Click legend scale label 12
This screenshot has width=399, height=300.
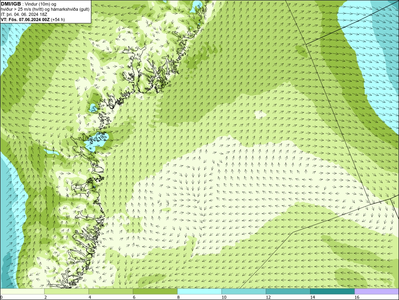[268, 297]
